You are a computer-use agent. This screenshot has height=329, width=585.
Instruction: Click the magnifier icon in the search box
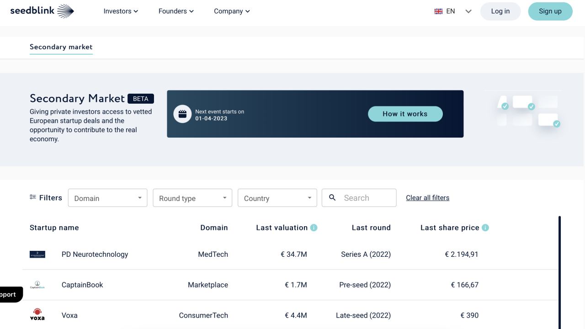tap(332, 197)
